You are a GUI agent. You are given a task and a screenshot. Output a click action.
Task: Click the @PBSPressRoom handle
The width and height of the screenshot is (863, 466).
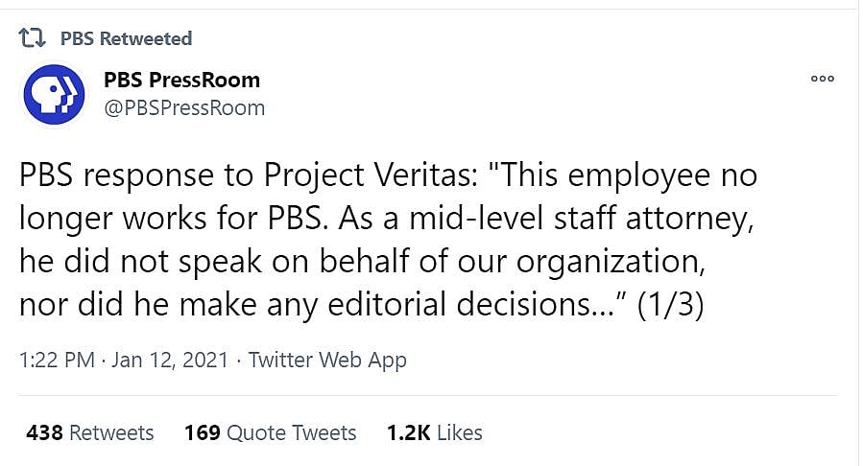pos(183,108)
